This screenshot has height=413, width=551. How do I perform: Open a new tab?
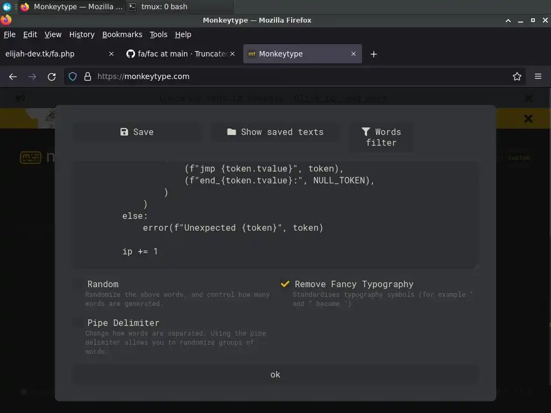point(373,54)
